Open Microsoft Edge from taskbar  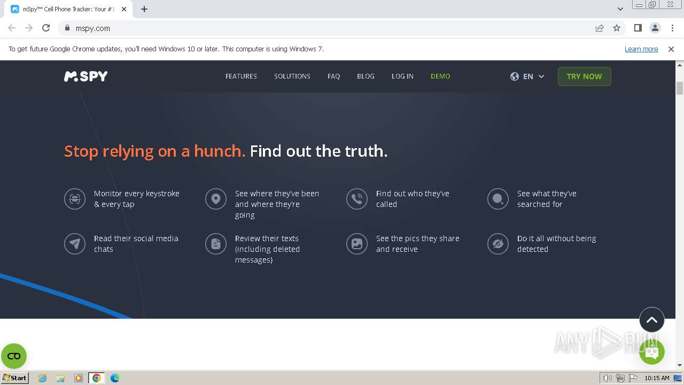(115, 378)
